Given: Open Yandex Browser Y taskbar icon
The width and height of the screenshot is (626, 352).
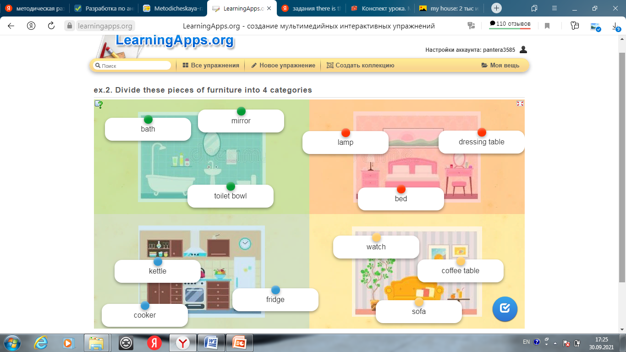Looking at the screenshot, I should pyautogui.click(x=183, y=343).
